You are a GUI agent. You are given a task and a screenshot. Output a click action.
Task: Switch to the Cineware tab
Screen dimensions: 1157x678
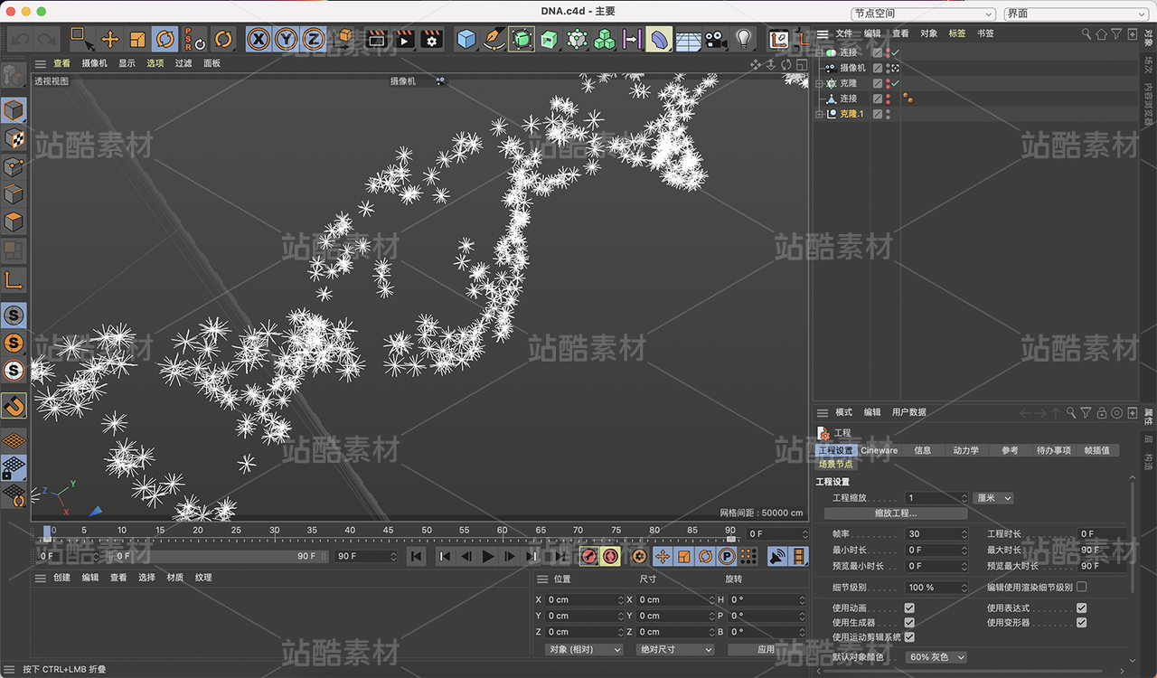coord(880,450)
